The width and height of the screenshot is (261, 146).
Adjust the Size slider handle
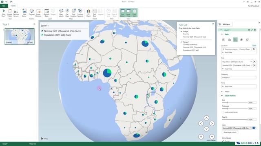click(227, 103)
